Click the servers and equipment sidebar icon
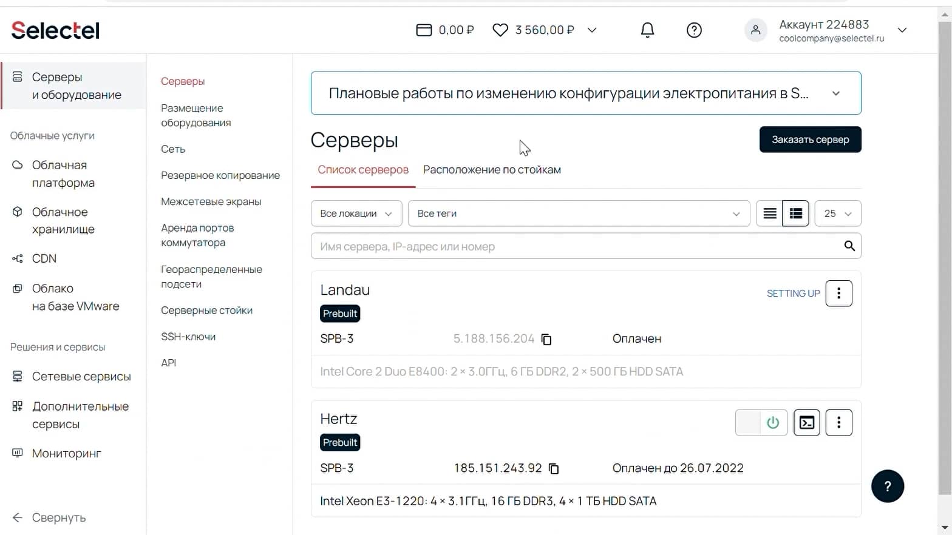The height and width of the screenshot is (535, 952). (x=18, y=77)
